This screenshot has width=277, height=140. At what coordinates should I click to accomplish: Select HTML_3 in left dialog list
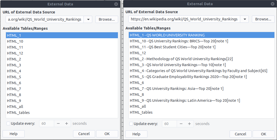62,65
